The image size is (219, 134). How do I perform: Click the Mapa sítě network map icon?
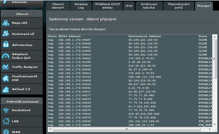point(6,23)
